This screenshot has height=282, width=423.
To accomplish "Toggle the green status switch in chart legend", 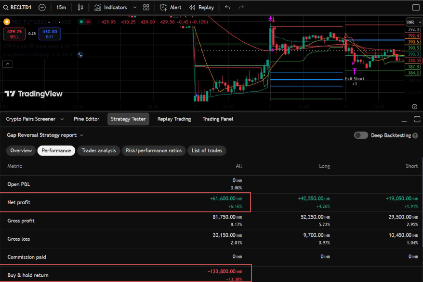I will click(81, 22).
